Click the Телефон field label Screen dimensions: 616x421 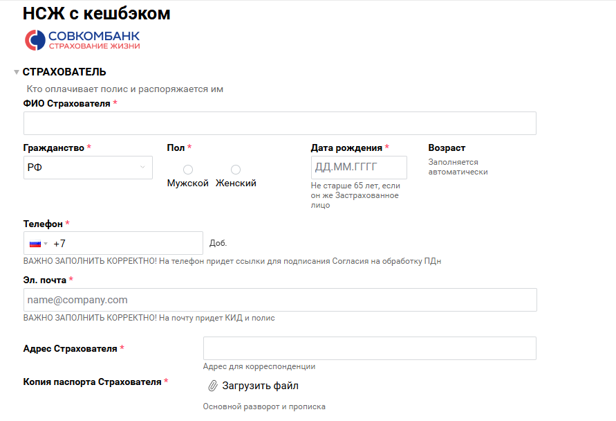[43, 224]
